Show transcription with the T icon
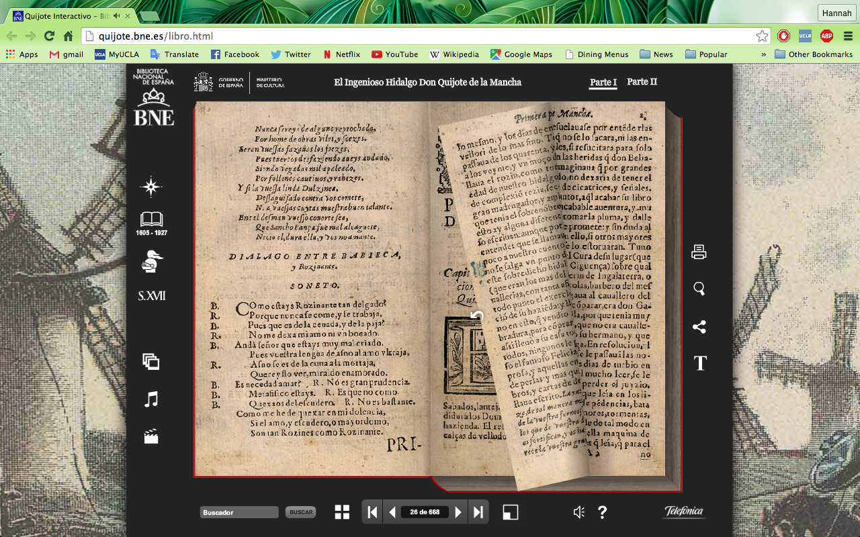This screenshot has width=860, height=537. 700,363
